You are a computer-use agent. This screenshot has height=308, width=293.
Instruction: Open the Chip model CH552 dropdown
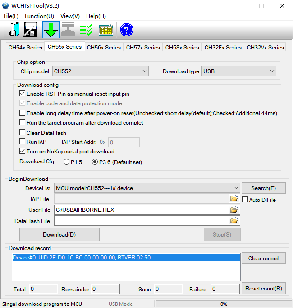tap(101, 71)
